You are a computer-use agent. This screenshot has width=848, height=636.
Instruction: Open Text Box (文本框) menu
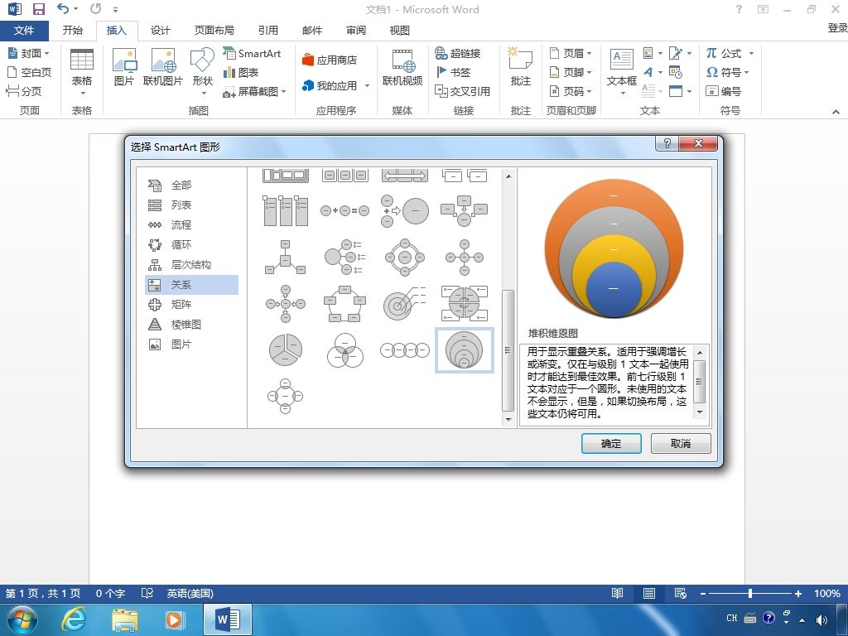(621, 72)
